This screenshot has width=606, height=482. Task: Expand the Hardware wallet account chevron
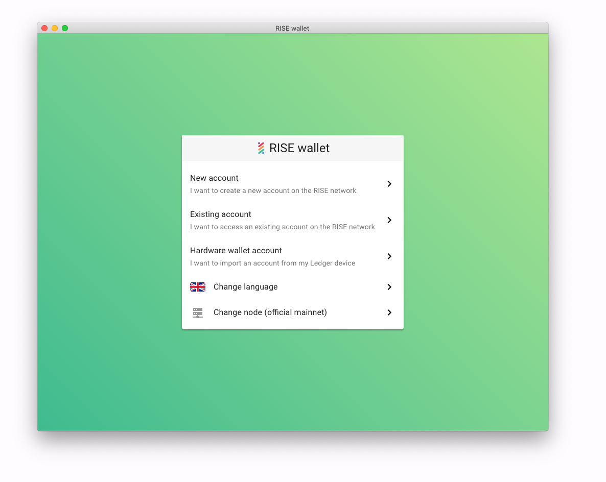(389, 256)
